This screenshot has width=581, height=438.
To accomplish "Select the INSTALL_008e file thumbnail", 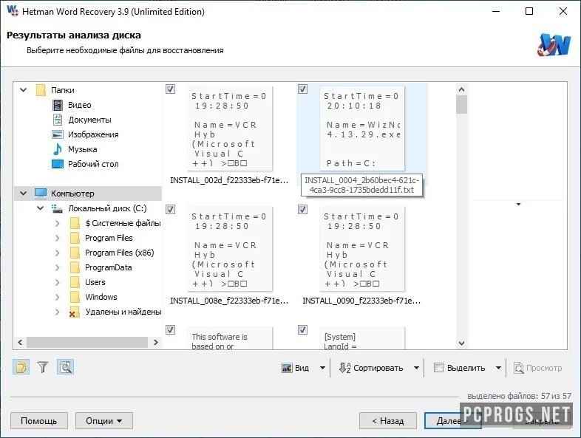I will [230, 249].
